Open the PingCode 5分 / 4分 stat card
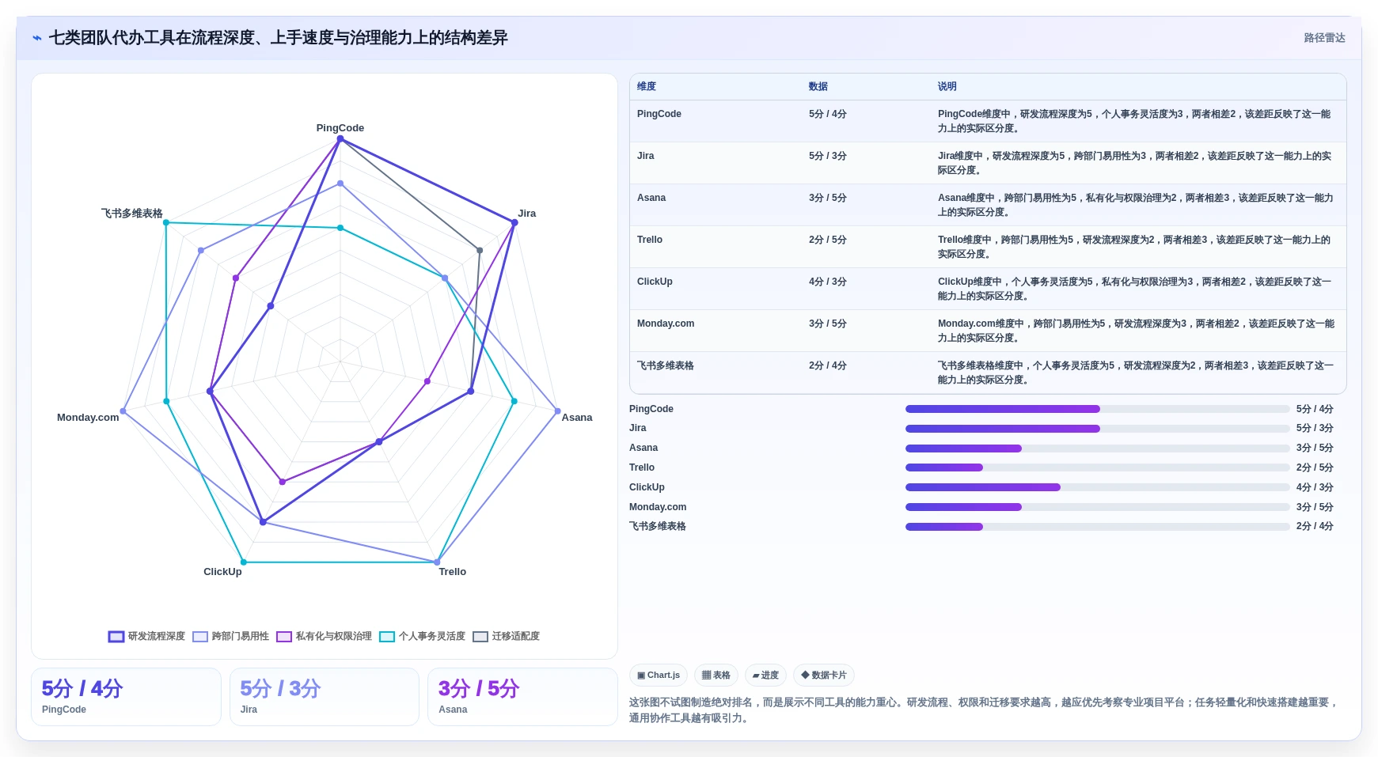1378x757 pixels. 126,697
